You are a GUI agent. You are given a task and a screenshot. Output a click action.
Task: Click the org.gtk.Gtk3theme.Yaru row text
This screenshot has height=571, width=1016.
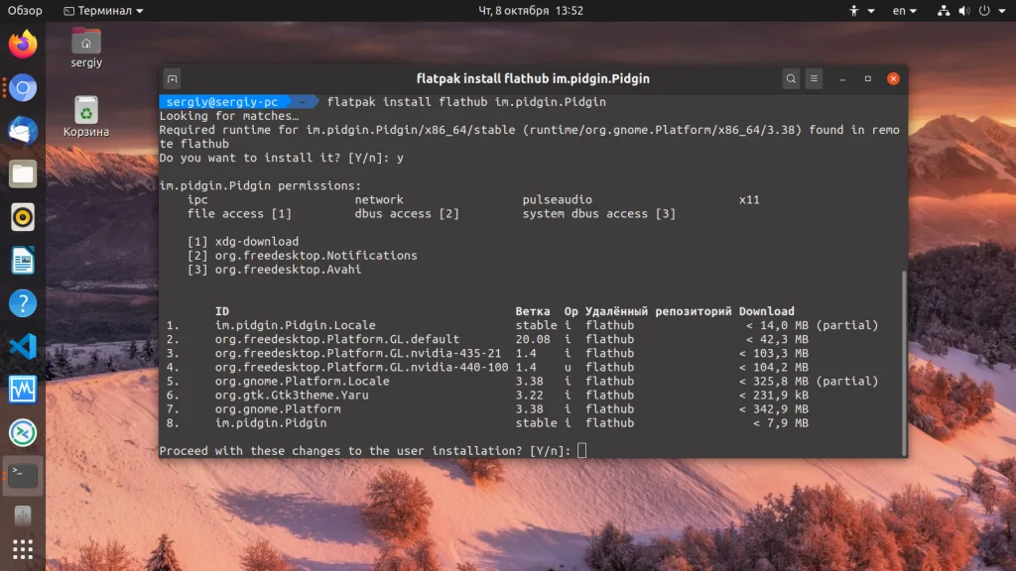coord(292,395)
